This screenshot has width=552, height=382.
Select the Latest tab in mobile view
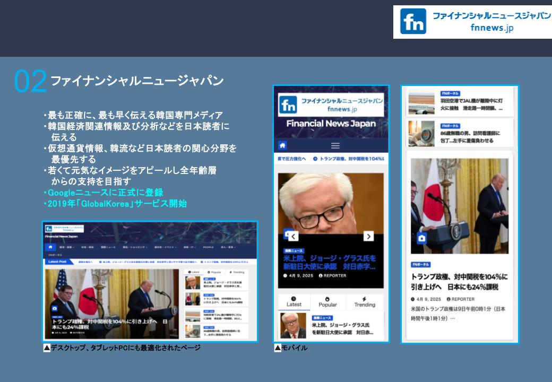click(x=294, y=302)
